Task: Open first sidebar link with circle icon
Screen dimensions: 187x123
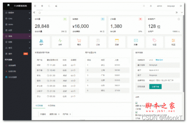Action: tap(17, 65)
